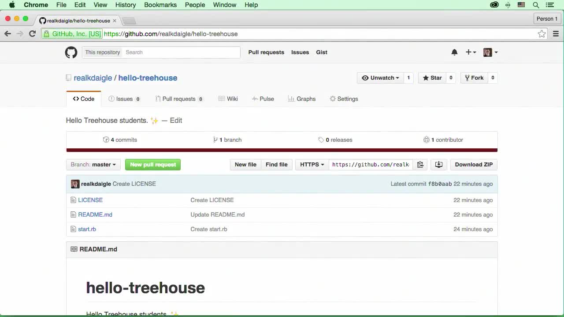564x317 pixels.
Task: Open the plus create-new dropdown
Action: point(471,52)
